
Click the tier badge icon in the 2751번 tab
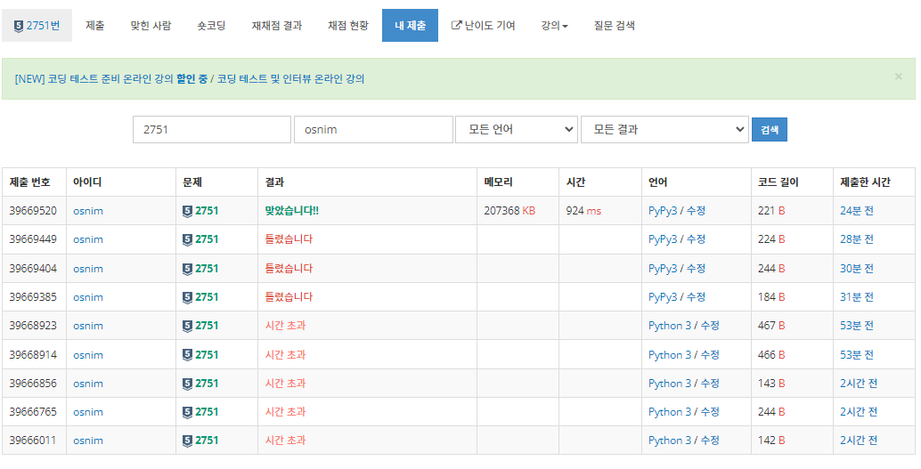(x=18, y=26)
